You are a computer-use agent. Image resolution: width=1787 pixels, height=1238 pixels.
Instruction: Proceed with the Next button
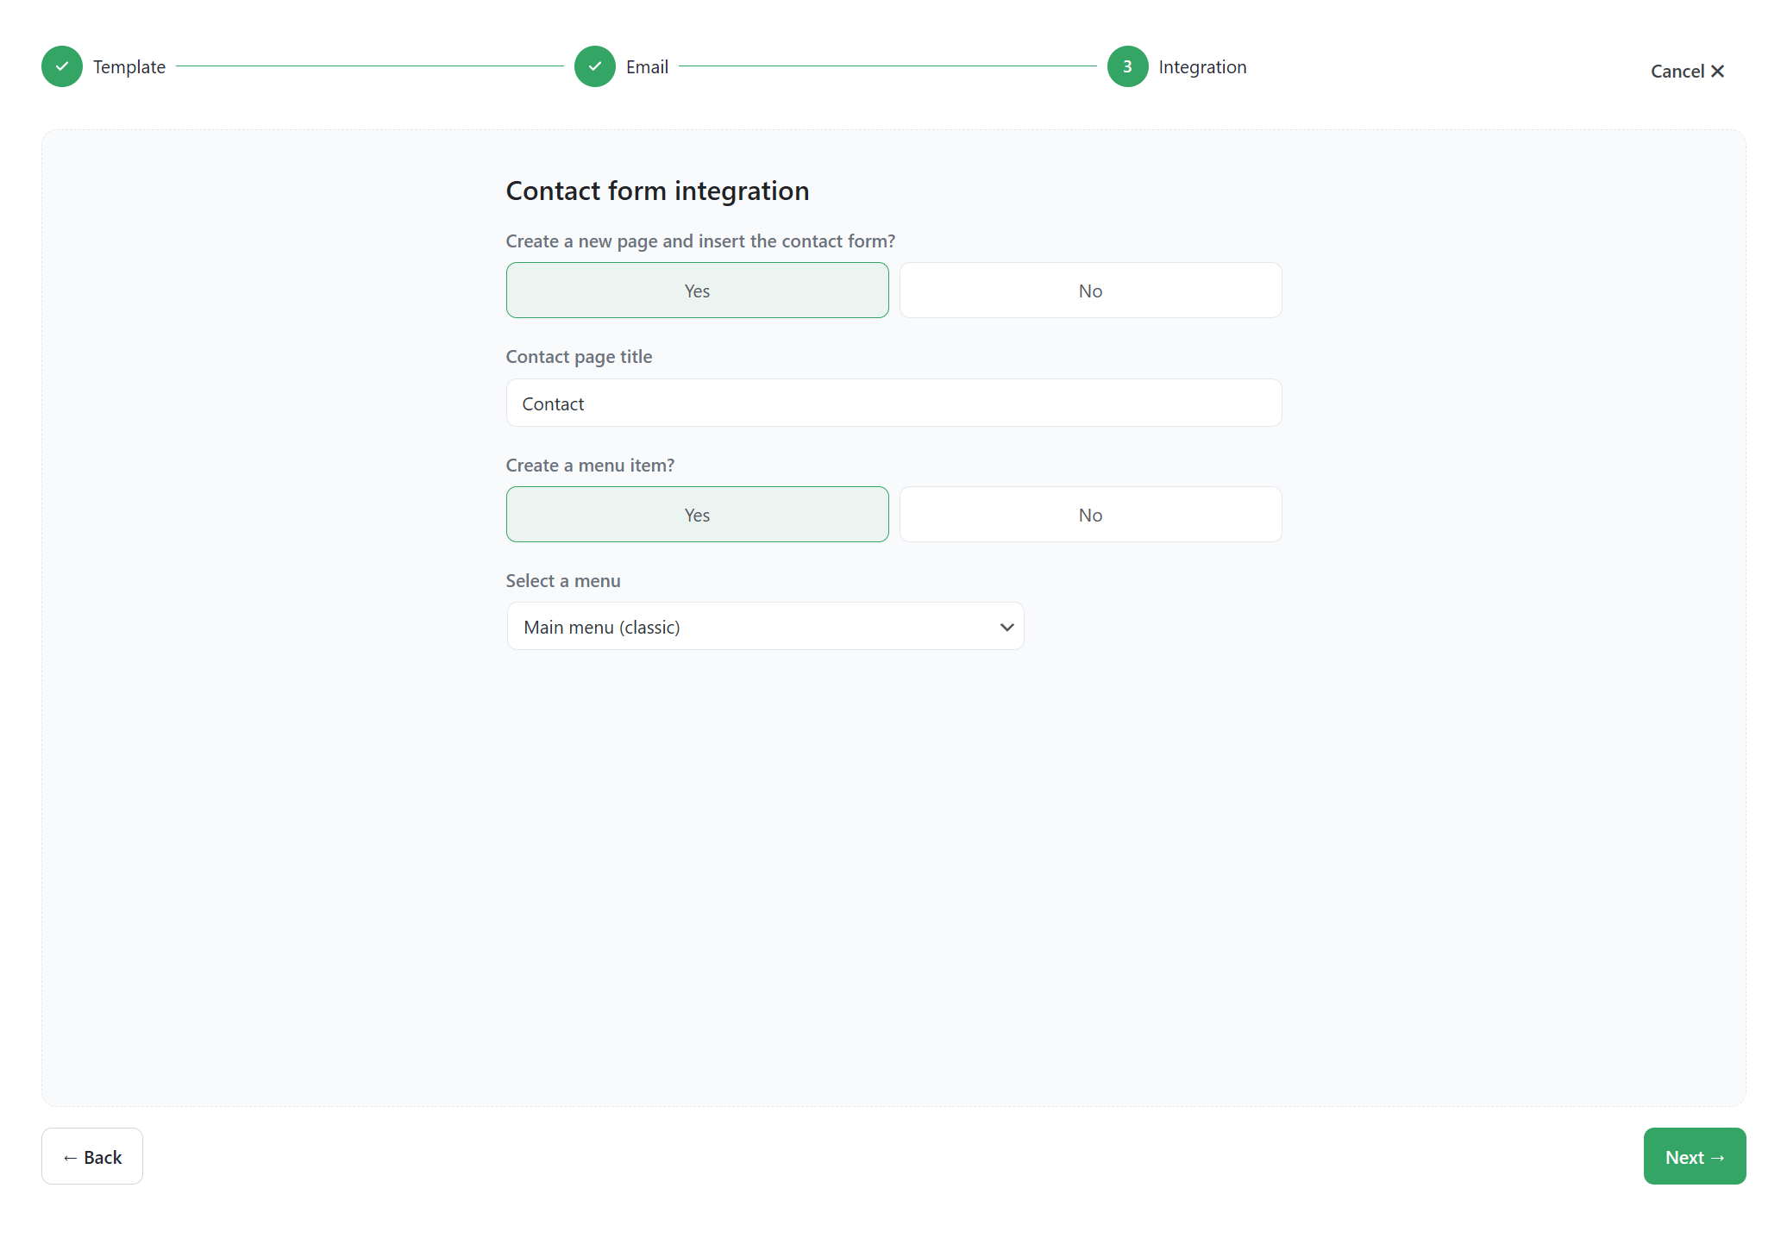coord(1694,1157)
